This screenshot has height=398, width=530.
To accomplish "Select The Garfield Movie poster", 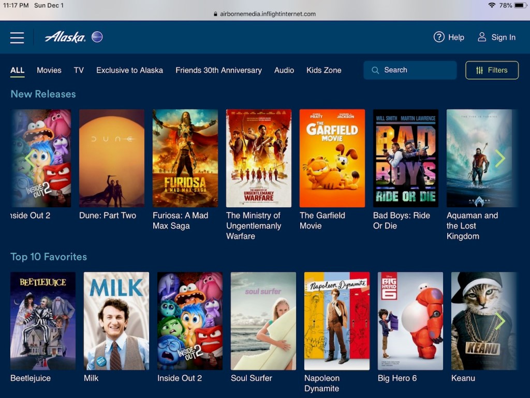I will (332, 158).
